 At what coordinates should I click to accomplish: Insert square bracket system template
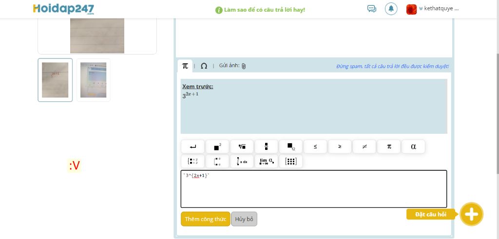(x=217, y=161)
